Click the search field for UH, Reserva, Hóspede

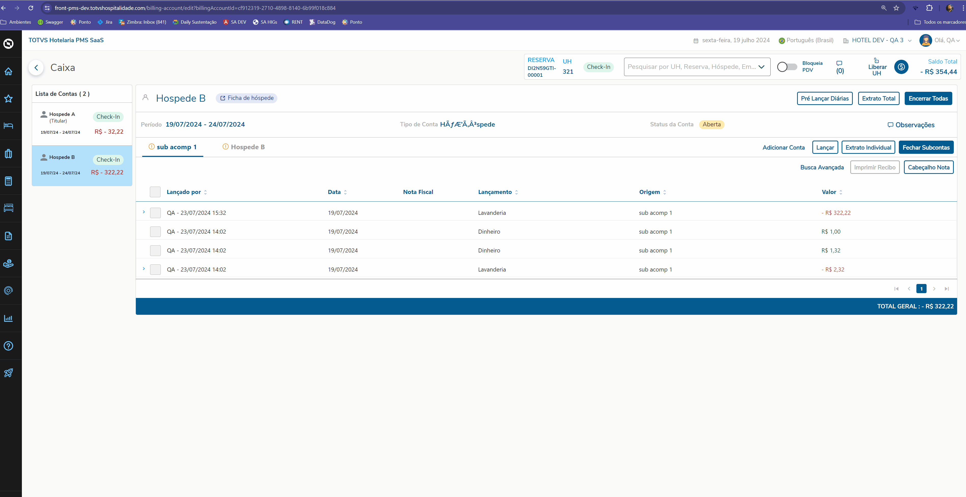[691, 67]
